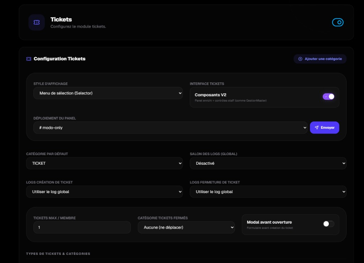
Task: Open the Logs création de ticket dropdown
Action: pos(105,192)
